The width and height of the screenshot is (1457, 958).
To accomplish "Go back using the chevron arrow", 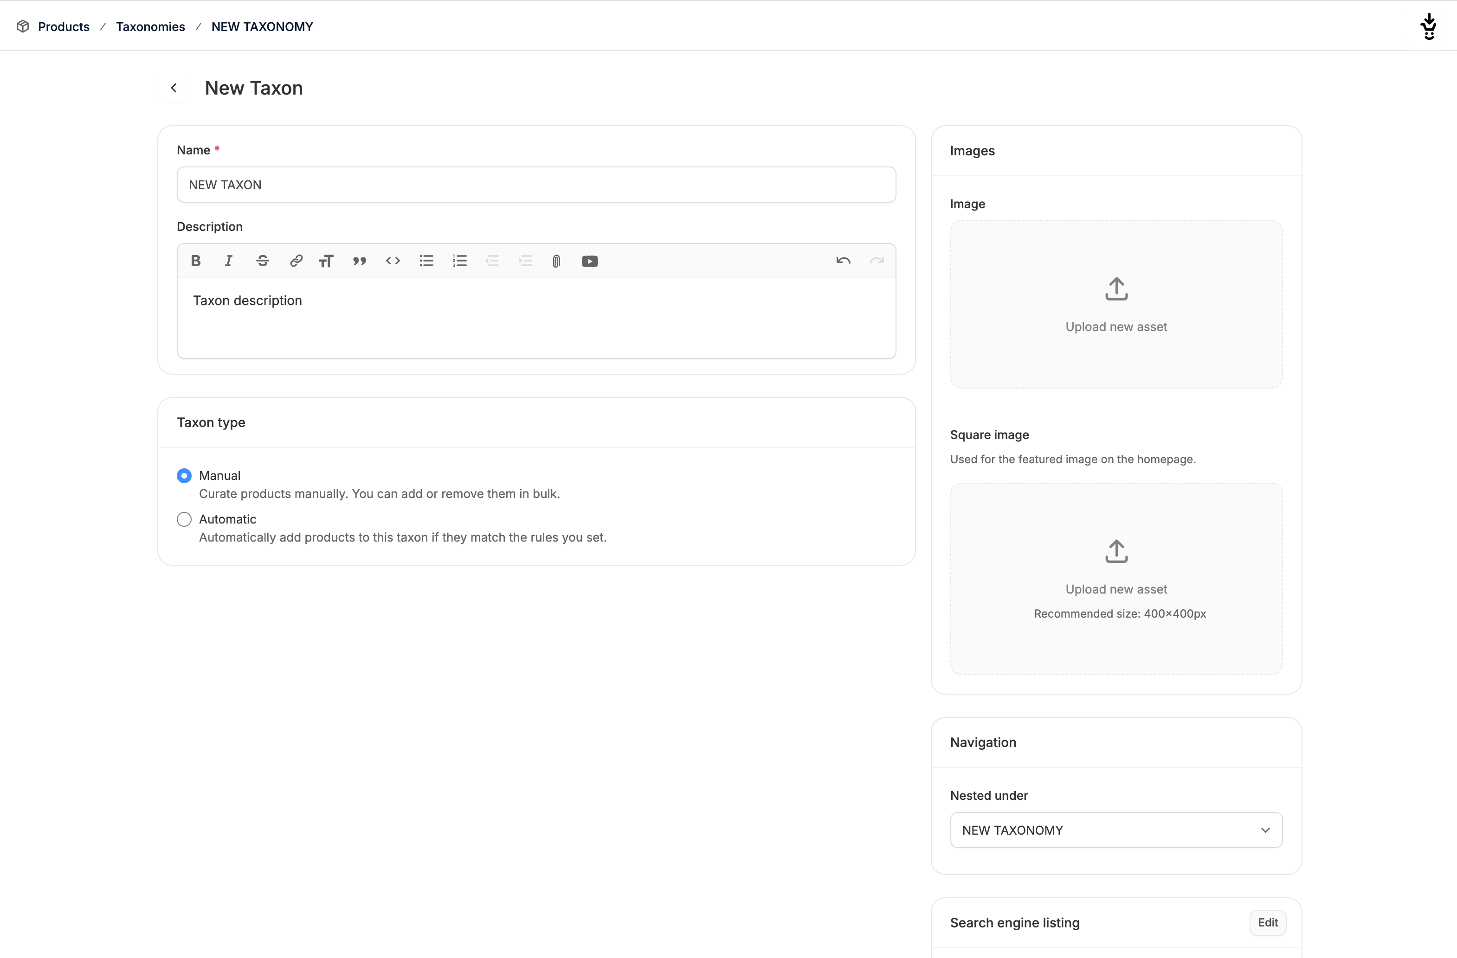I will coord(174,88).
